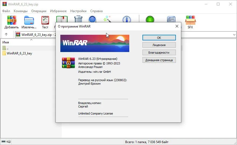Sort by the Имя column header
Viewport: 237px width, 145px height.
(6, 42)
